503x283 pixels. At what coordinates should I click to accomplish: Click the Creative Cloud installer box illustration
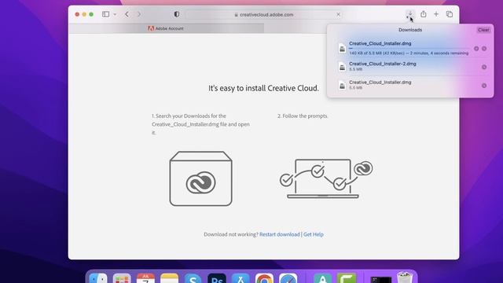pos(201,178)
